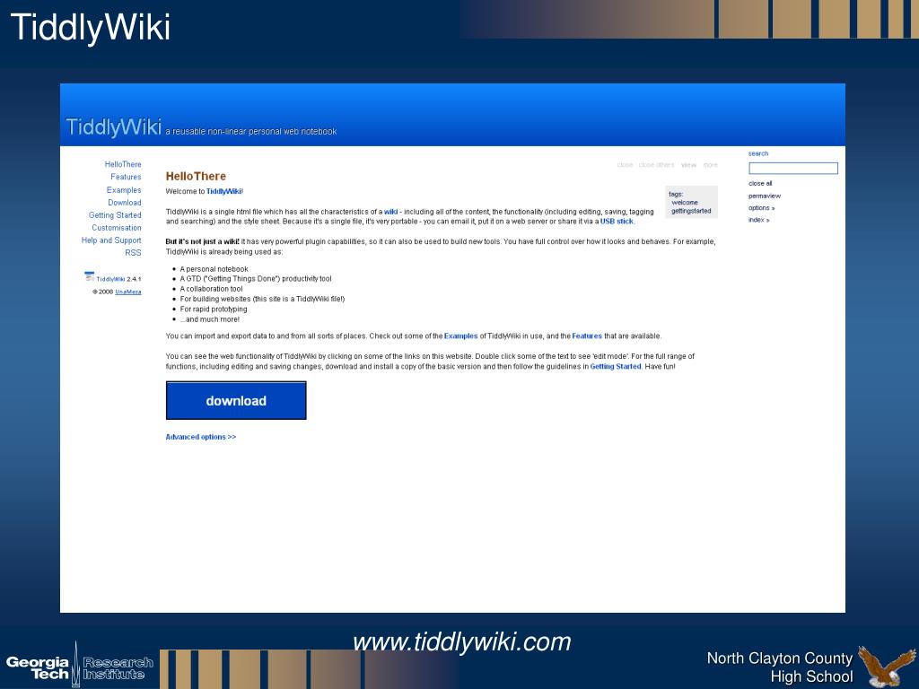Click the welcome tag
919x689 pixels.
pyautogui.click(x=685, y=202)
